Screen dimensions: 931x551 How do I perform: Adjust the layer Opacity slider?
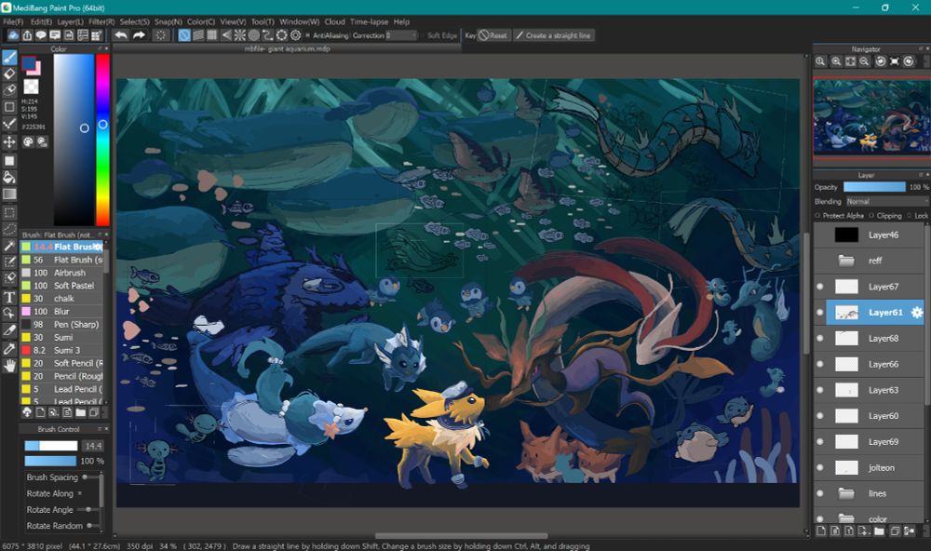coord(874,187)
